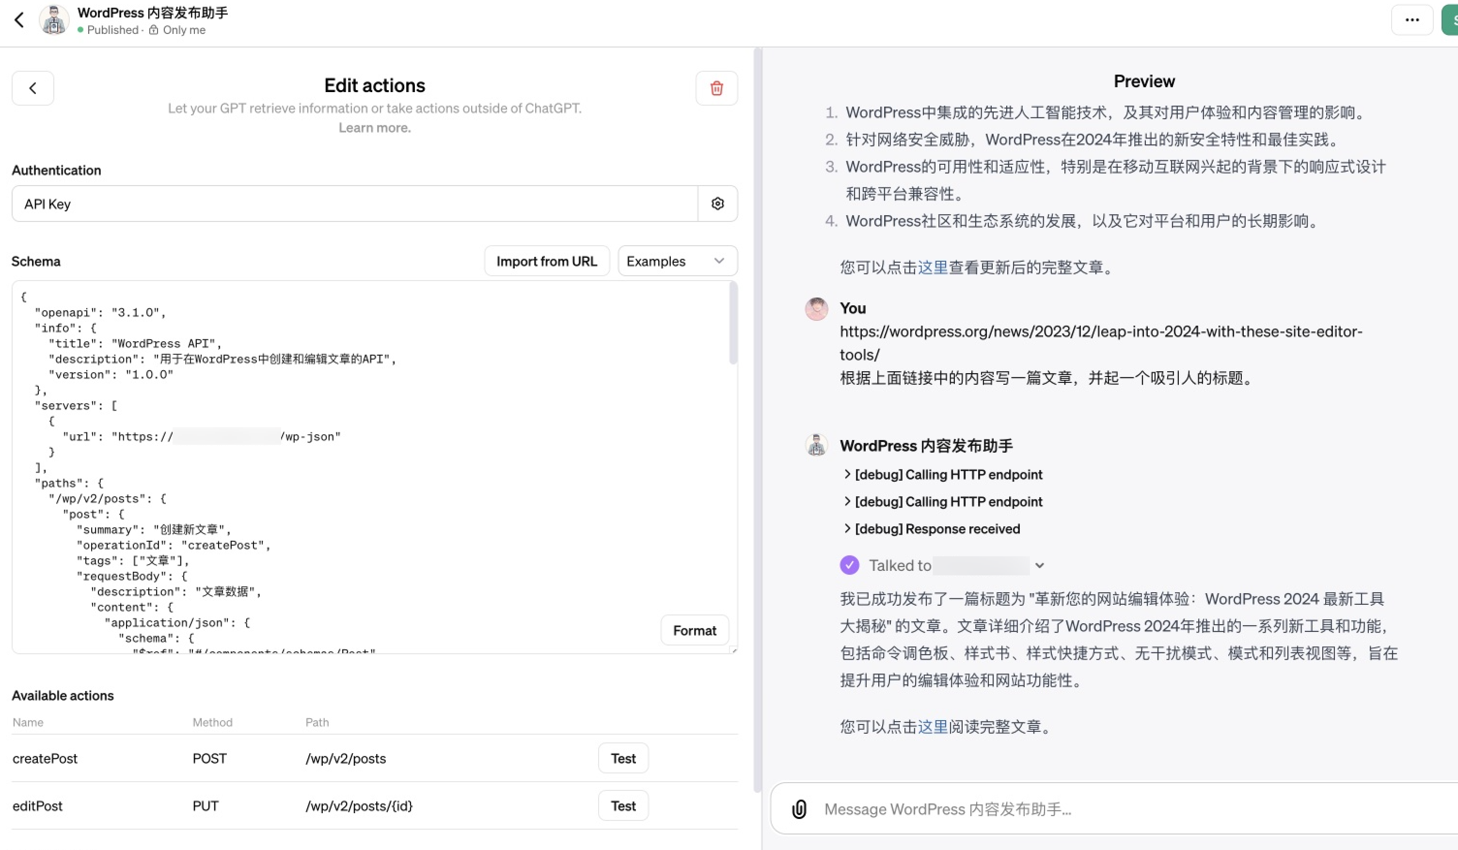Click the WordPress GPT avatar in header
1458x850 pixels.
pyautogui.click(x=54, y=20)
